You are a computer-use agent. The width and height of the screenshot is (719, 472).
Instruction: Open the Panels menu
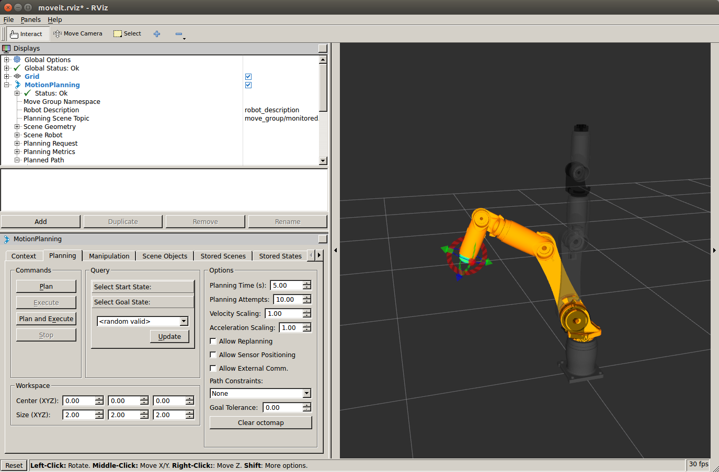click(30, 20)
